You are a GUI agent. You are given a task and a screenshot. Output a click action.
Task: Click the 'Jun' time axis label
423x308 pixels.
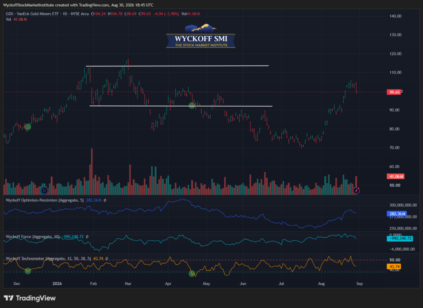coord(243,284)
